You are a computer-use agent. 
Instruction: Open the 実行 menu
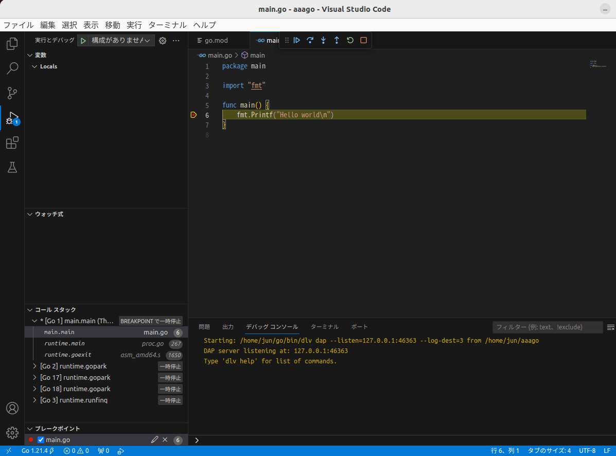pyautogui.click(x=134, y=25)
